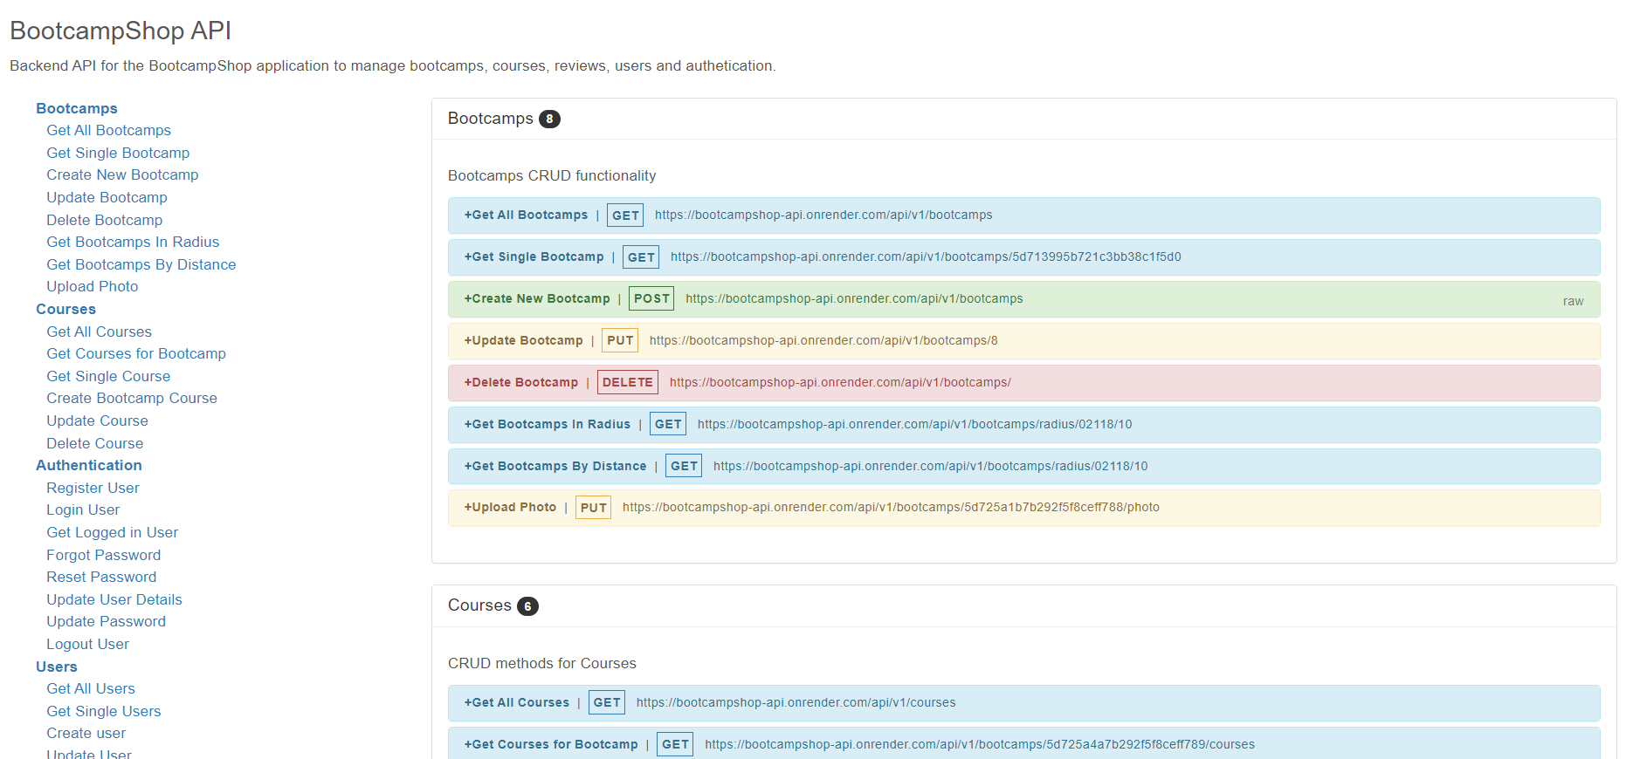Jump to Authentication section in sidebar
The image size is (1633, 759).
coord(88,465)
